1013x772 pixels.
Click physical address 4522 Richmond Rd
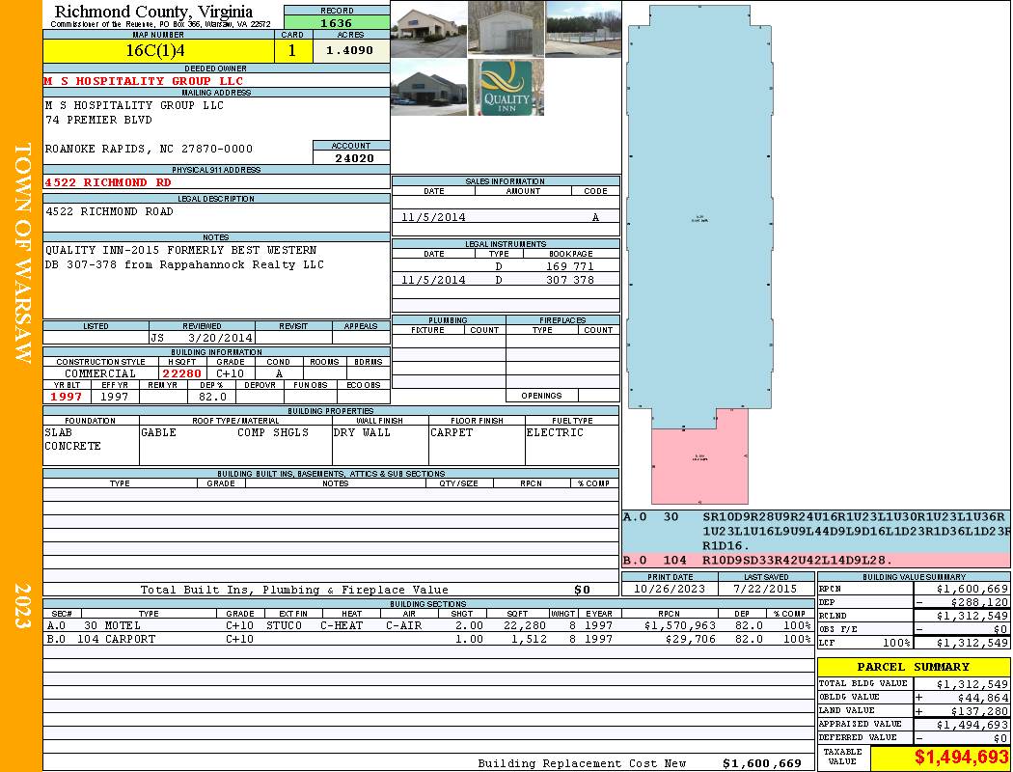pyautogui.click(x=108, y=182)
